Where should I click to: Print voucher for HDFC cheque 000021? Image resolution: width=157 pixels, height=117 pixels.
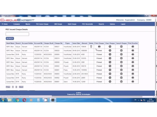133,46
